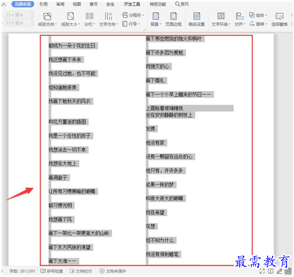This screenshot has height=277, width=294.
Task: Click the line 而熄灭的心
Action: point(157,67)
